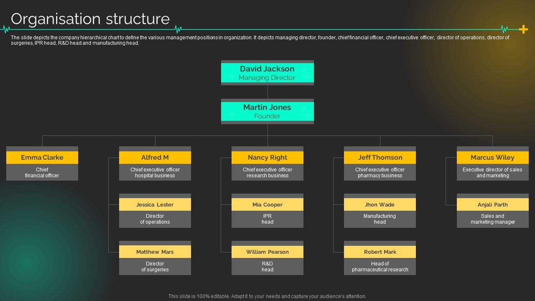Click "Chief executive officer hospital business" text

[x=155, y=173]
